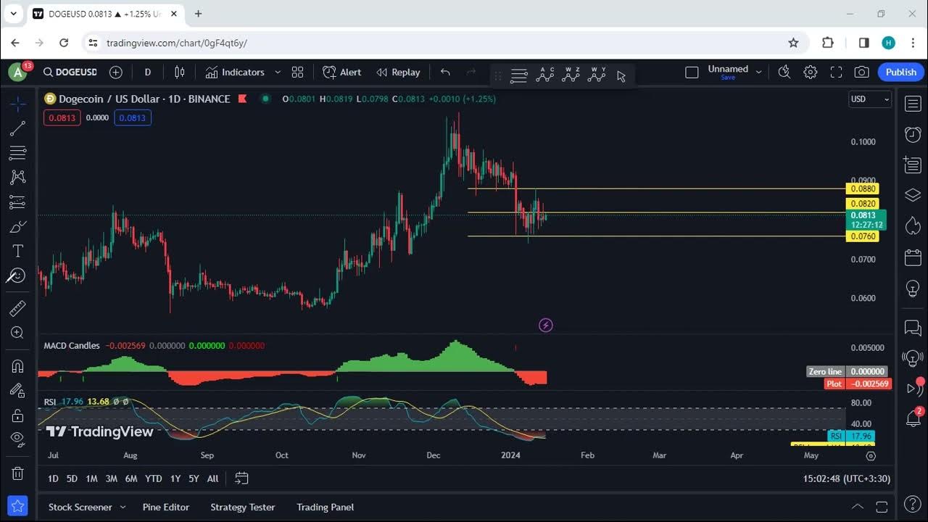Add a symbol to compare
Viewport: 928px width, 522px height.
coord(116,72)
